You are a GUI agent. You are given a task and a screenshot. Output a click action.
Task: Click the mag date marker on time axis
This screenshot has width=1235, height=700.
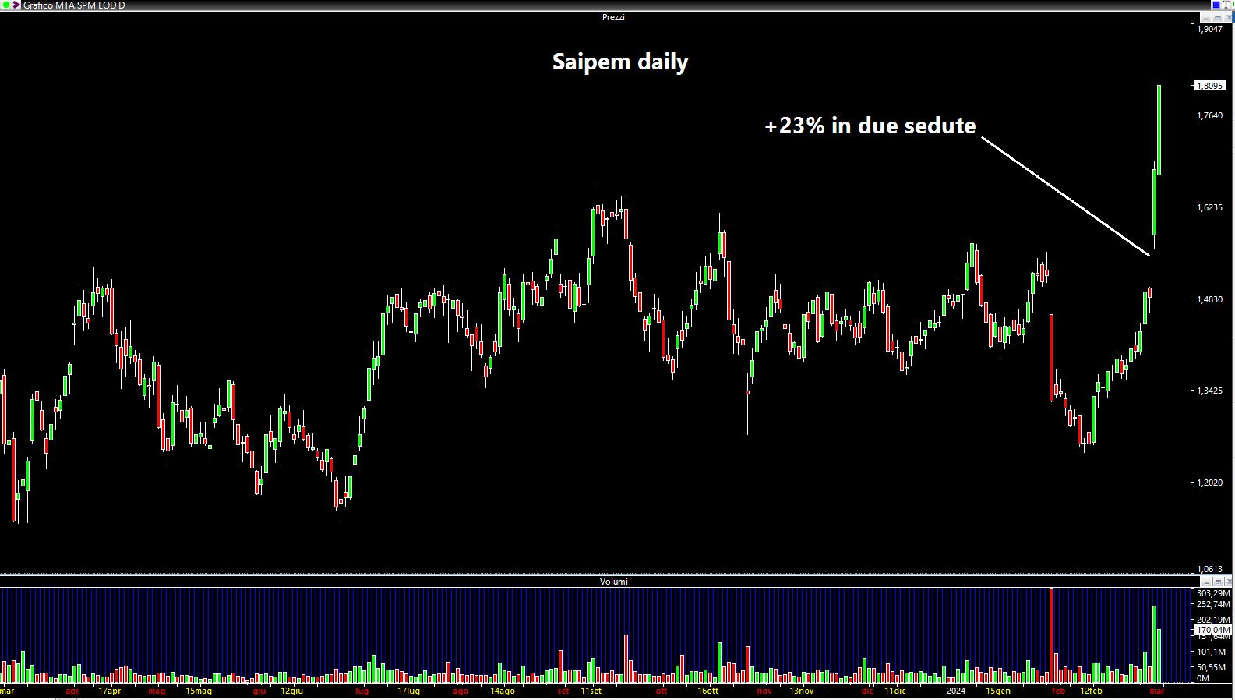(157, 691)
